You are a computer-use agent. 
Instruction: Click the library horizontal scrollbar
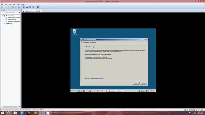[x=11, y=107]
